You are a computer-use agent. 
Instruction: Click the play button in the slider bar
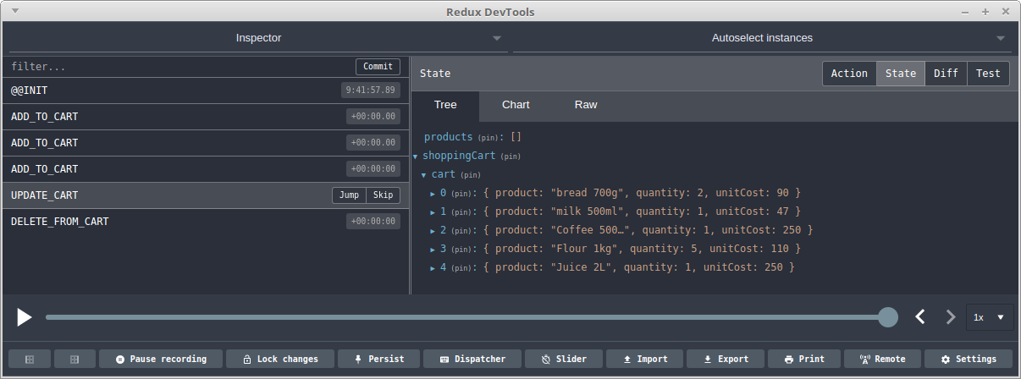point(25,317)
